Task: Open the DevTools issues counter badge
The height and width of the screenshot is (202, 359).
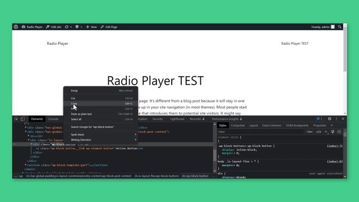Action: [x=319, y=119]
